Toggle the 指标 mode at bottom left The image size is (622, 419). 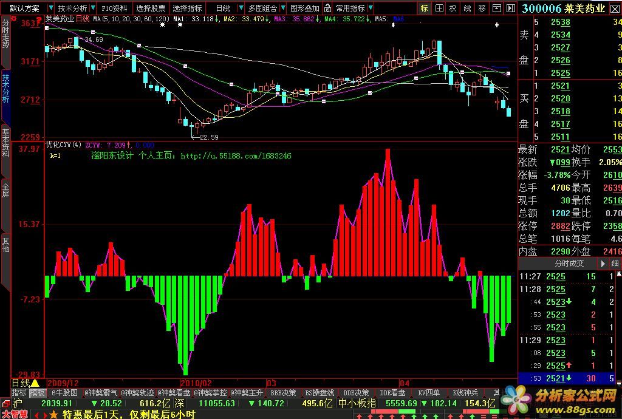19,393
